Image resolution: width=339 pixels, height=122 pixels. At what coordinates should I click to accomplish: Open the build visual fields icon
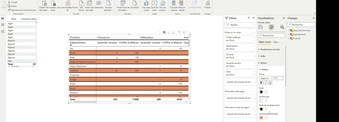pyautogui.click(x=261, y=27)
